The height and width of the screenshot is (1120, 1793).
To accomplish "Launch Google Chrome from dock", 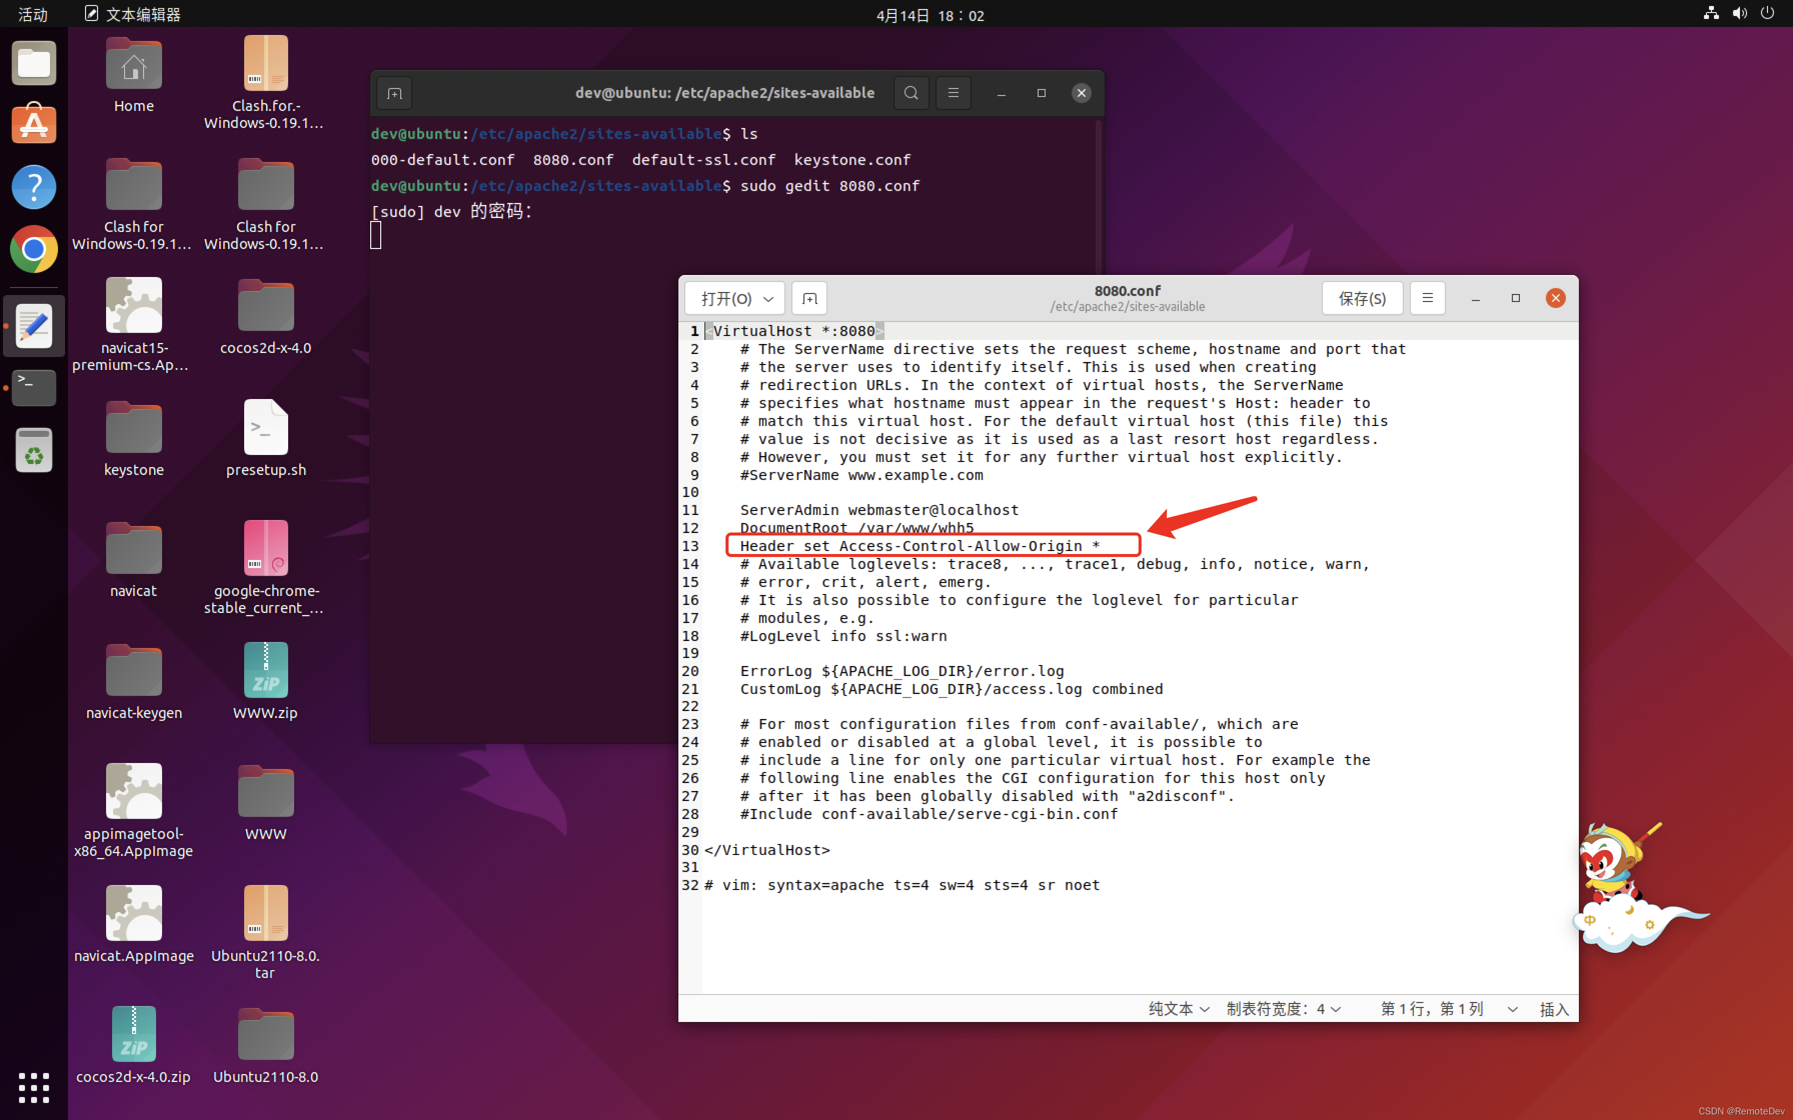I will click(x=34, y=249).
